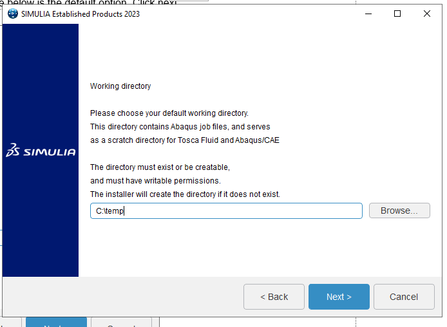Click the SIMULIA installer title bar icon

click(13, 14)
